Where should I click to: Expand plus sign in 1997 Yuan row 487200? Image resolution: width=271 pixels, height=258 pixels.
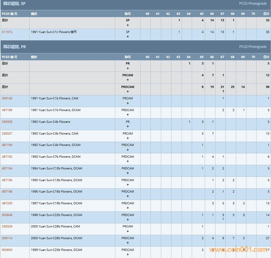(x=128, y=208)
